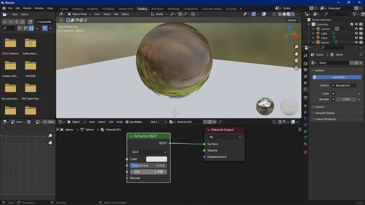The image size is (365, 205).
Task: Open Render properties tab icon
Action: pos(306,64)
